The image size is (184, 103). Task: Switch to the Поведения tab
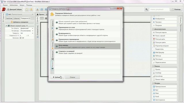[x=26, y=18]
